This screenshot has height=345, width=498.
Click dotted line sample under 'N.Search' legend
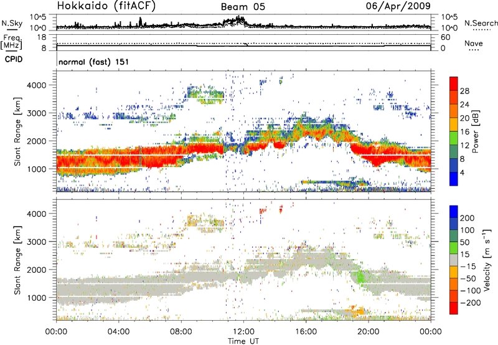tap(482, 30)
